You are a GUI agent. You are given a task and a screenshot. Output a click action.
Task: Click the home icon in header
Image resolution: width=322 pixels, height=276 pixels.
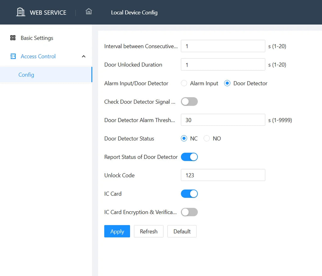[89, 12]
